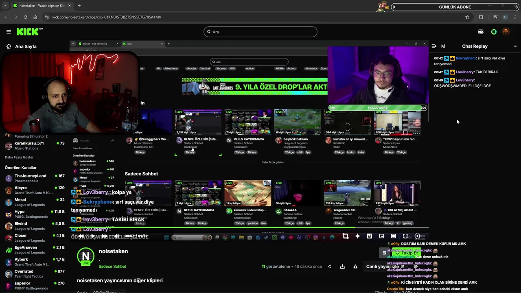Open the browser tab search dropdown
The image size is (521, 293).
point(5,6)
